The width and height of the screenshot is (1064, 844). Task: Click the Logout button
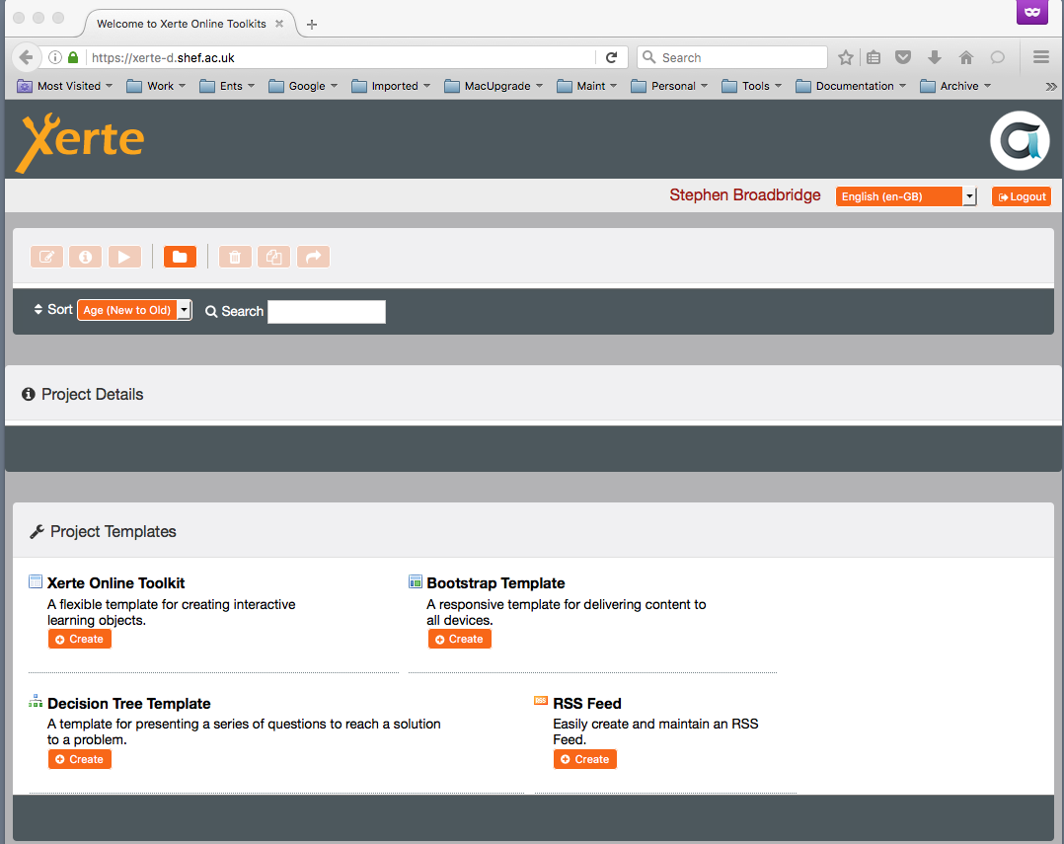point(1022,196)
